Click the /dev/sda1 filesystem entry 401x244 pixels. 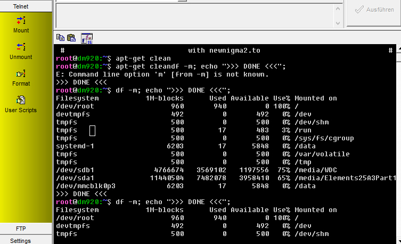tap(75, 178)
